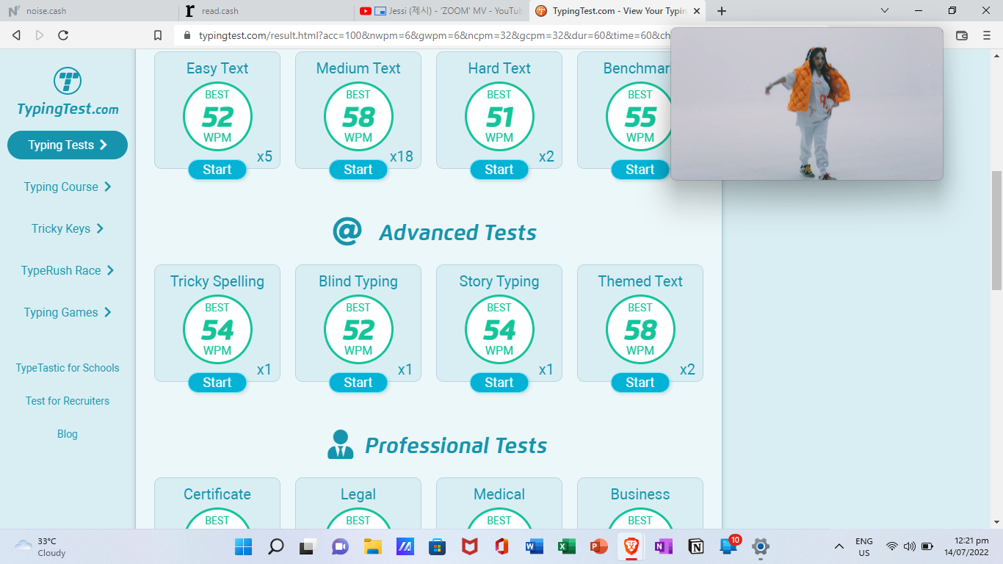Click the browser address bar URL
Viewport: 1003px width, 564px height.
[433, 35]
